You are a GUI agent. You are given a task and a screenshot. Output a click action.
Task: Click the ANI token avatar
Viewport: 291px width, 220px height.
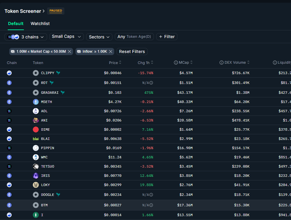36,120
